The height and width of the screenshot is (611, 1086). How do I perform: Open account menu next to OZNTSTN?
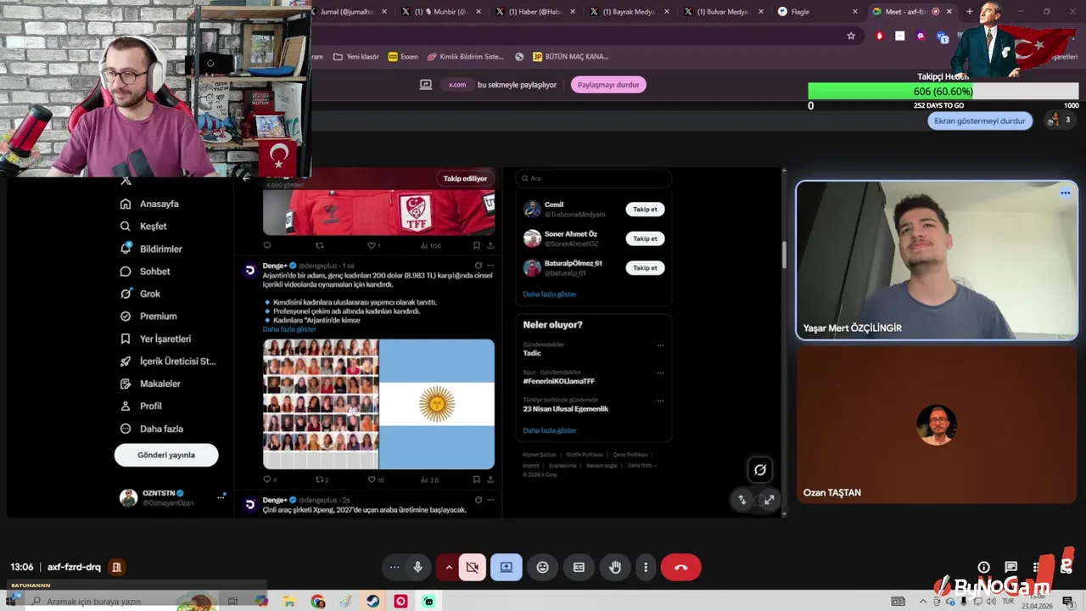coord(221,496)
